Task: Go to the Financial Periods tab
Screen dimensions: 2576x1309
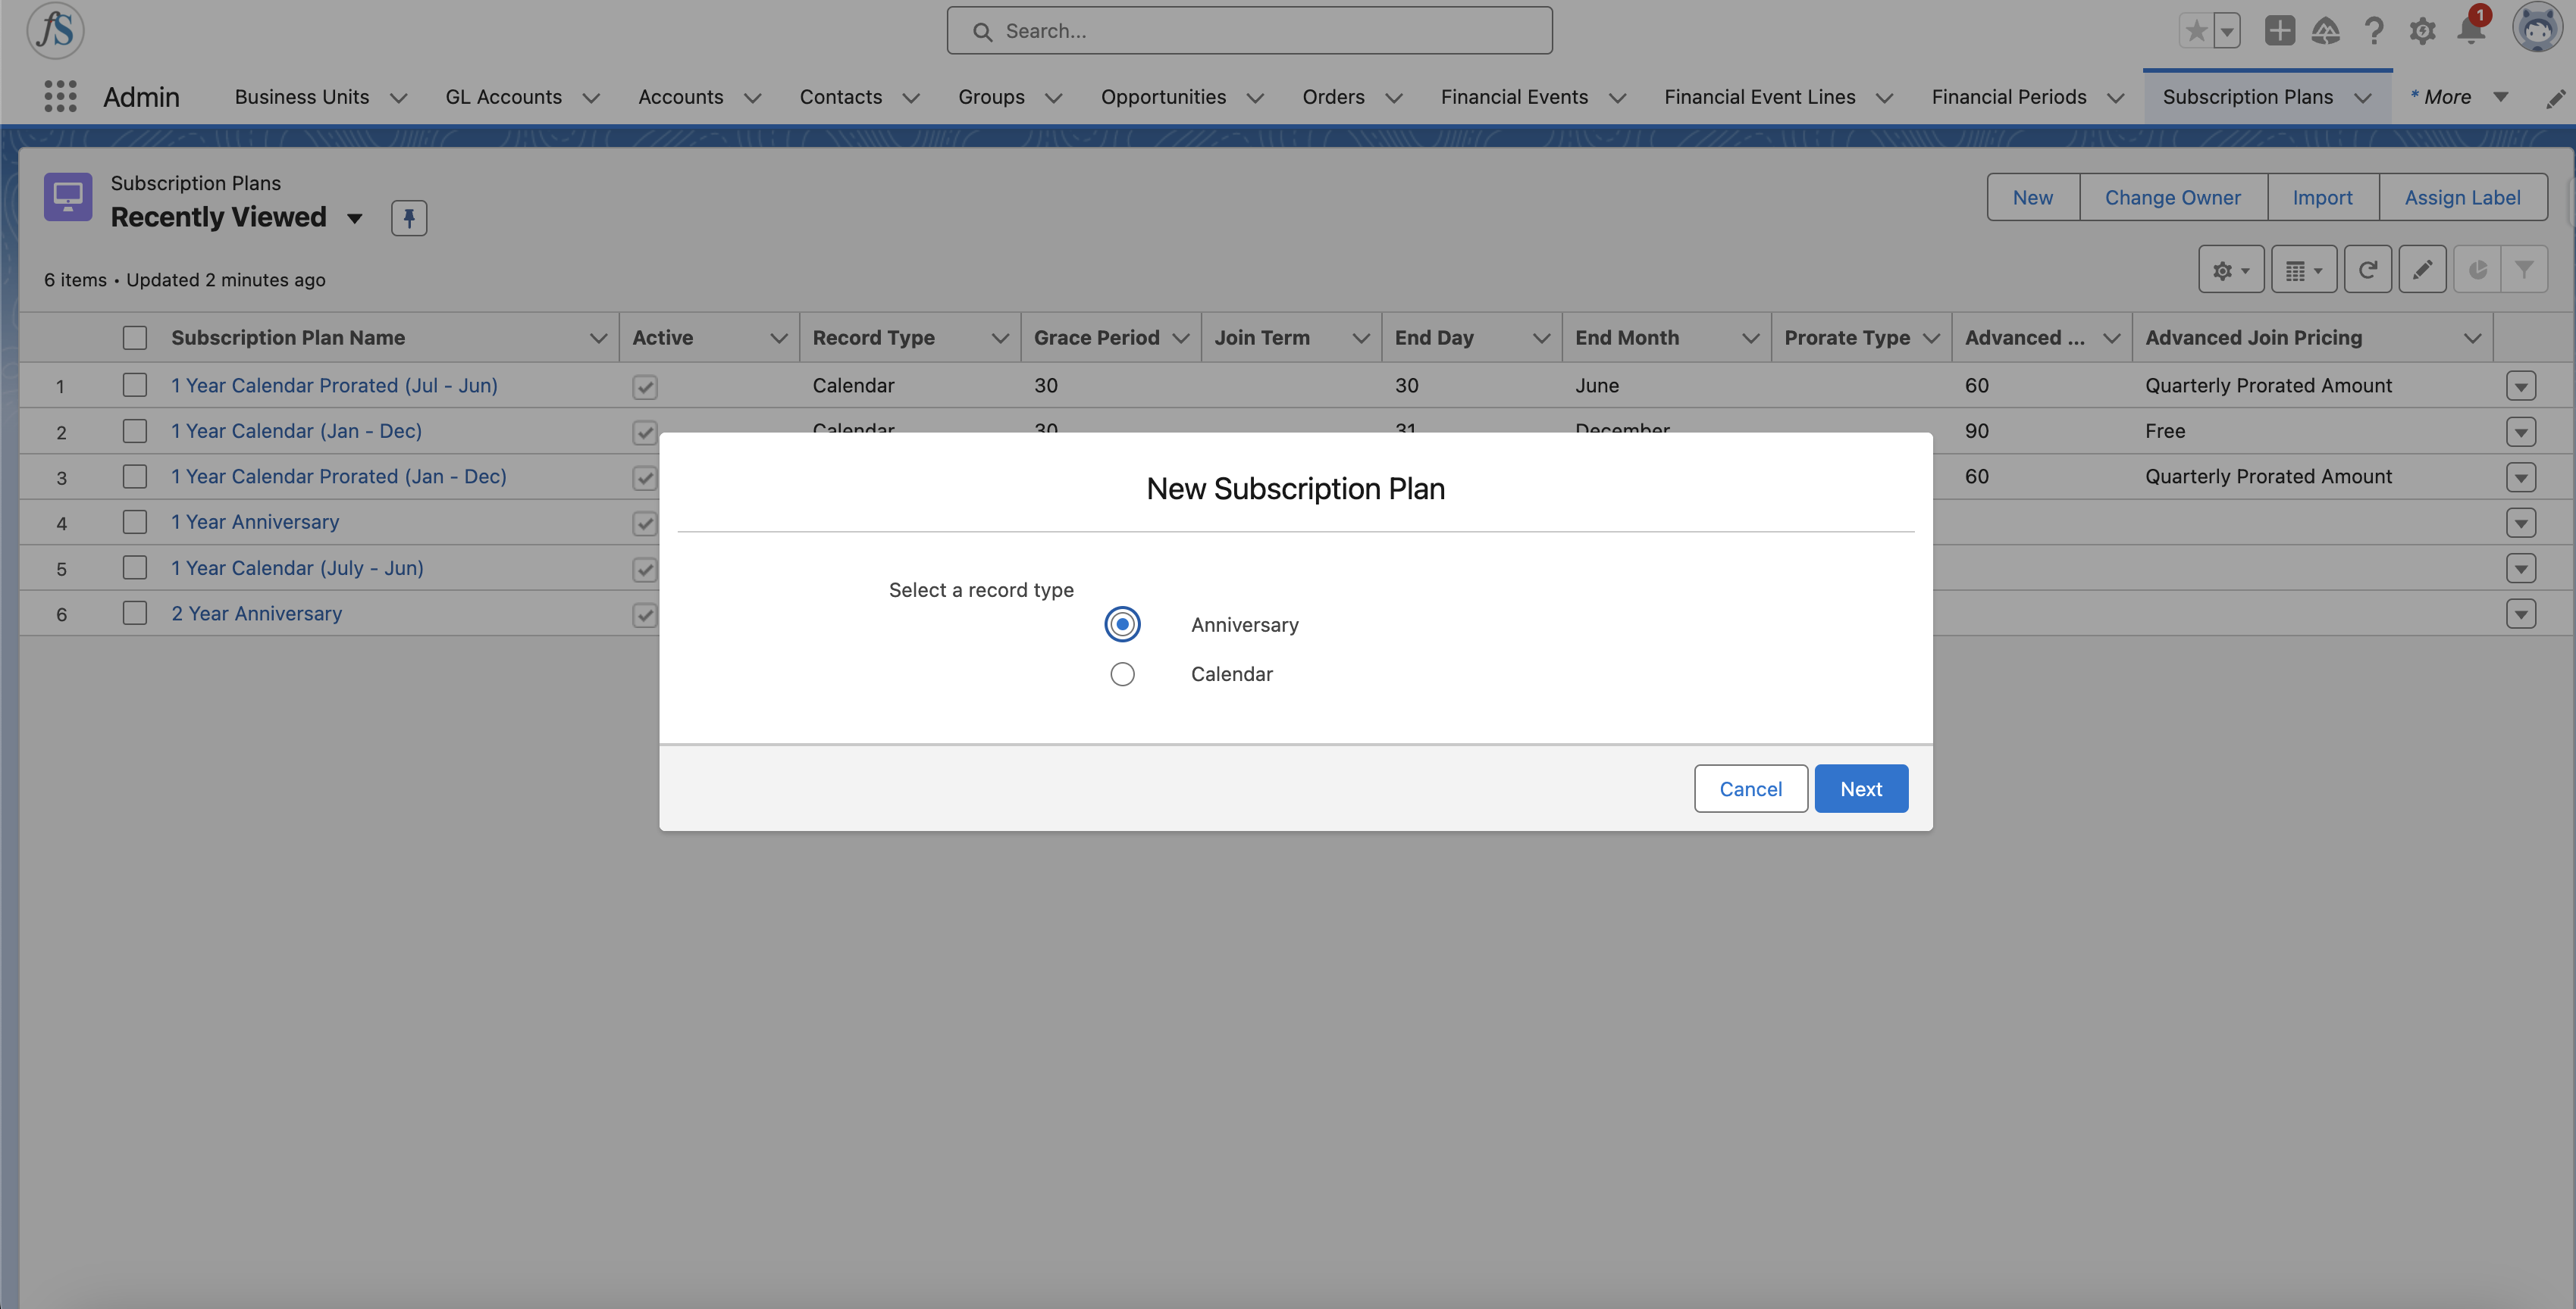Action: point(2008,97)
